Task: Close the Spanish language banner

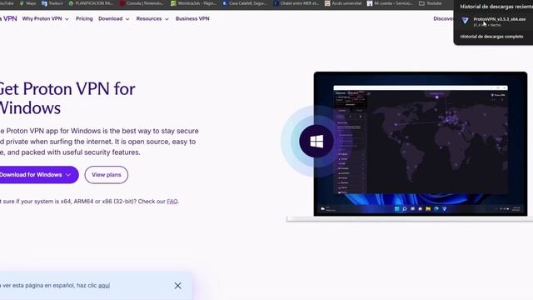Action: tap(177, 286)
